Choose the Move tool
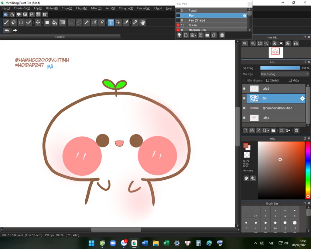Screen dimensions: 311x249 38,22
